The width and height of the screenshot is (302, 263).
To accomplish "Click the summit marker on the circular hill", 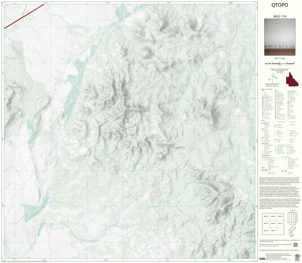I will pyautogui.click(x=146, y=55).
